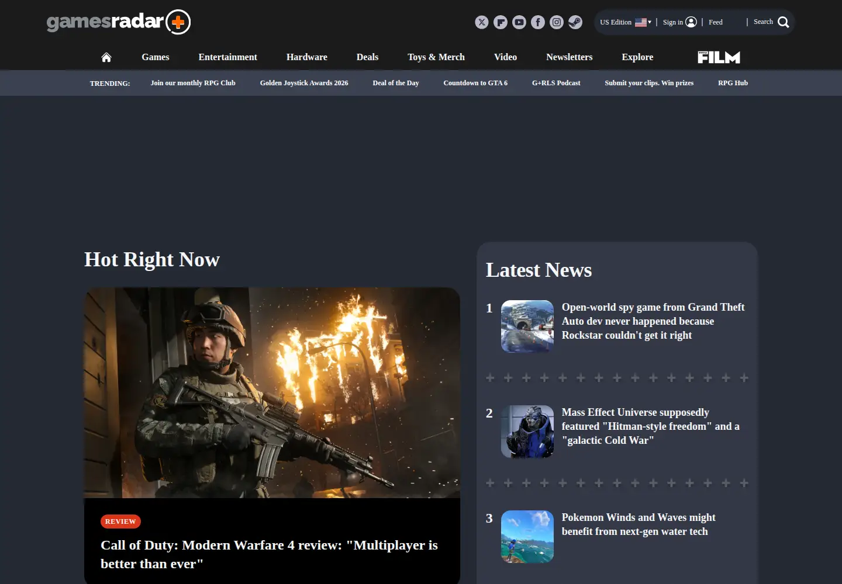Open the Explore menu

click(637, 57)
